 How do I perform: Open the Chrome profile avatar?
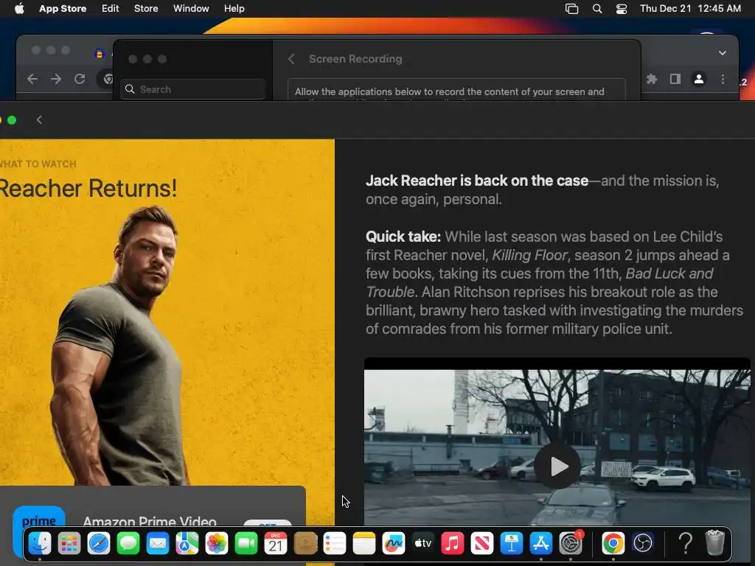(x=699, y=79)
